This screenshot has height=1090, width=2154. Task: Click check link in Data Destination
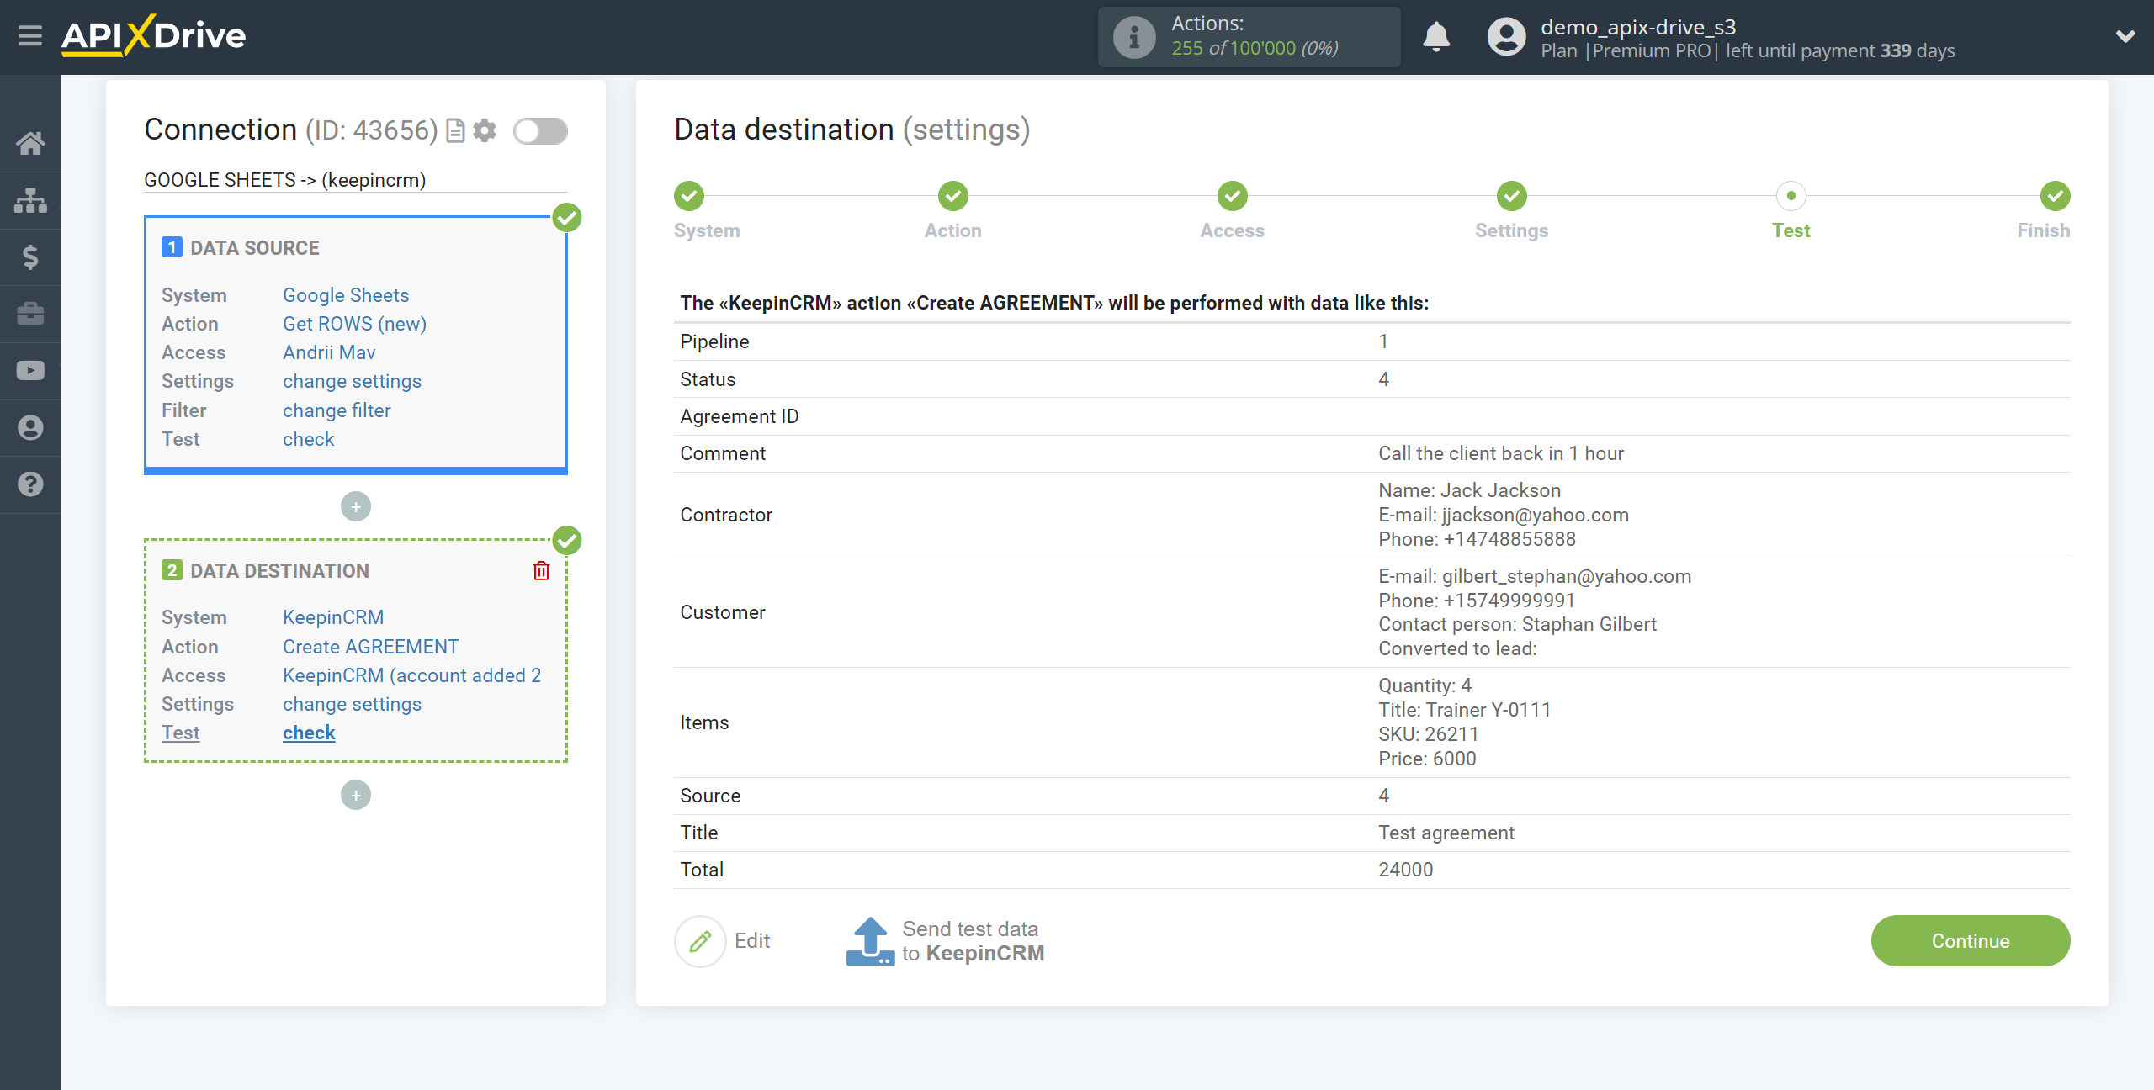pyautogui.click(x=309, y=733)
